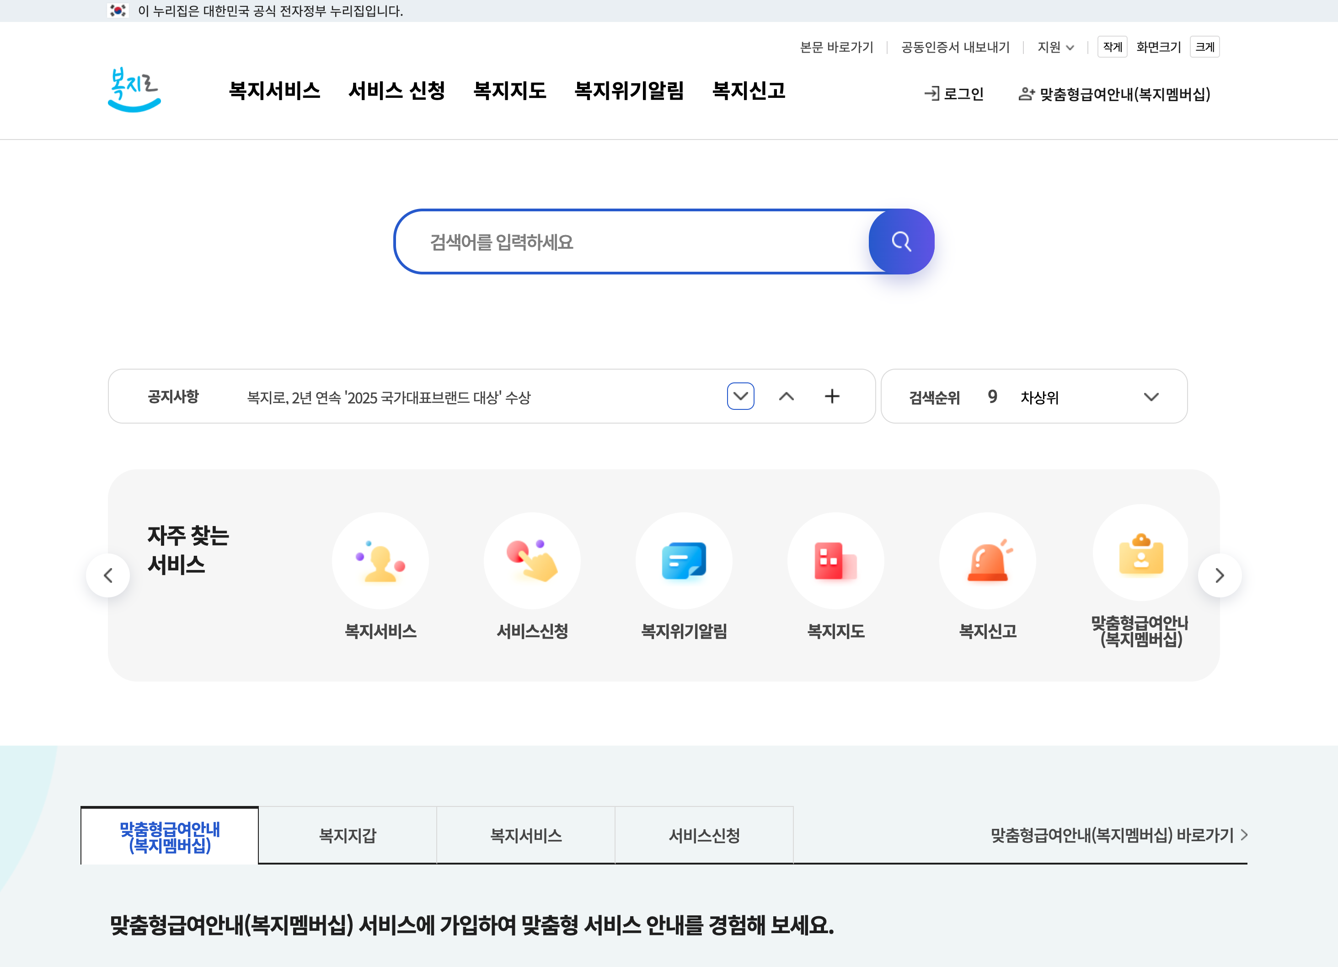Open the 복지신고 siren icon
This screenshot has width=1338, height=967.
987,561
